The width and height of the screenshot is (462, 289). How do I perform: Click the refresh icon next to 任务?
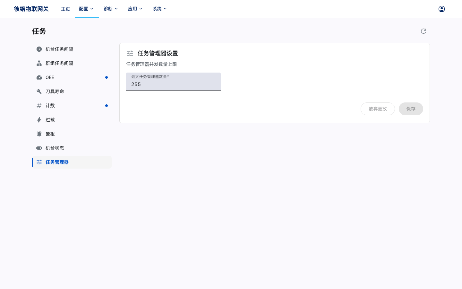(424, 31)
